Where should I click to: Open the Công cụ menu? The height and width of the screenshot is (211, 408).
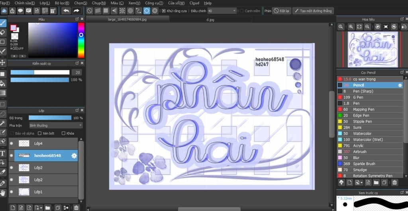coord(154,3)
